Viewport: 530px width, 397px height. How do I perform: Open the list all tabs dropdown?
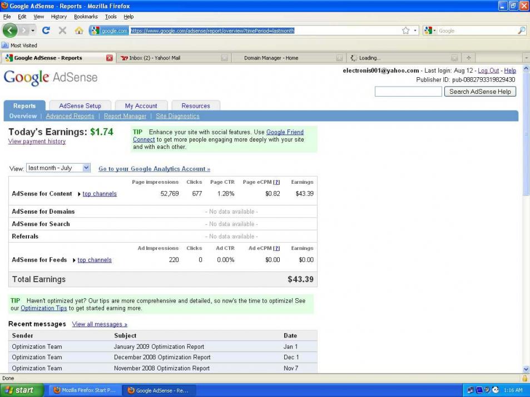point(526,58)
